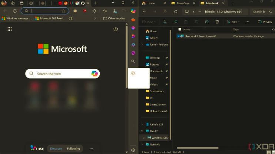Switch to the Home tab in Explorer
Image resolution: width=275 pixels, height=154 pixels.
pyautogui.click(x=151, y=3)
